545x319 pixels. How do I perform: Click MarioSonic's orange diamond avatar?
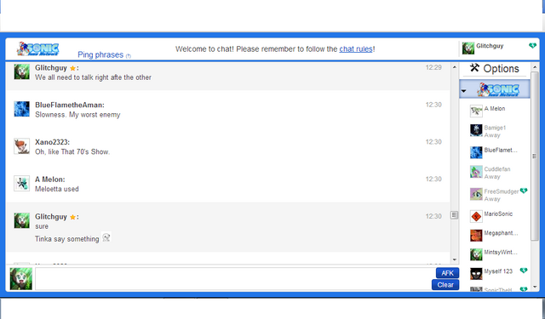tap(476, 216)
